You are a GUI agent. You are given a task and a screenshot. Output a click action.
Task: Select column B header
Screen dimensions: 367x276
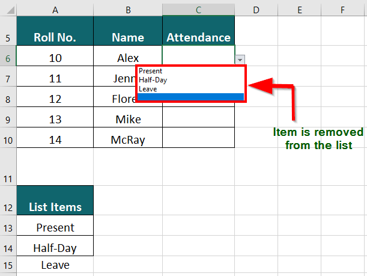[128, 9]
